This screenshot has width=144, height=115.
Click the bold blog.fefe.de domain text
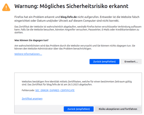69,17
